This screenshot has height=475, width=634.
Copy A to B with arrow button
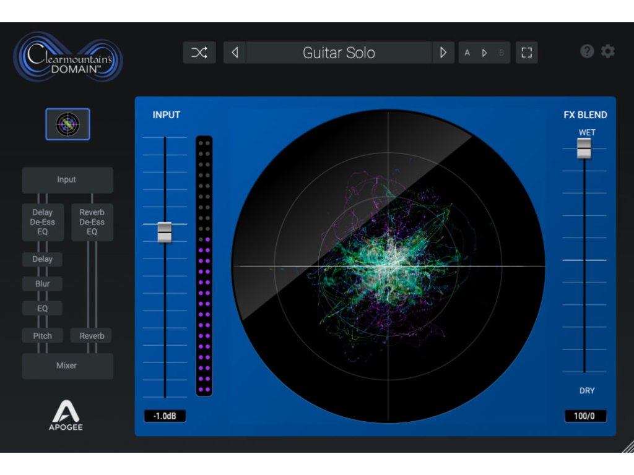coord(484,53)
